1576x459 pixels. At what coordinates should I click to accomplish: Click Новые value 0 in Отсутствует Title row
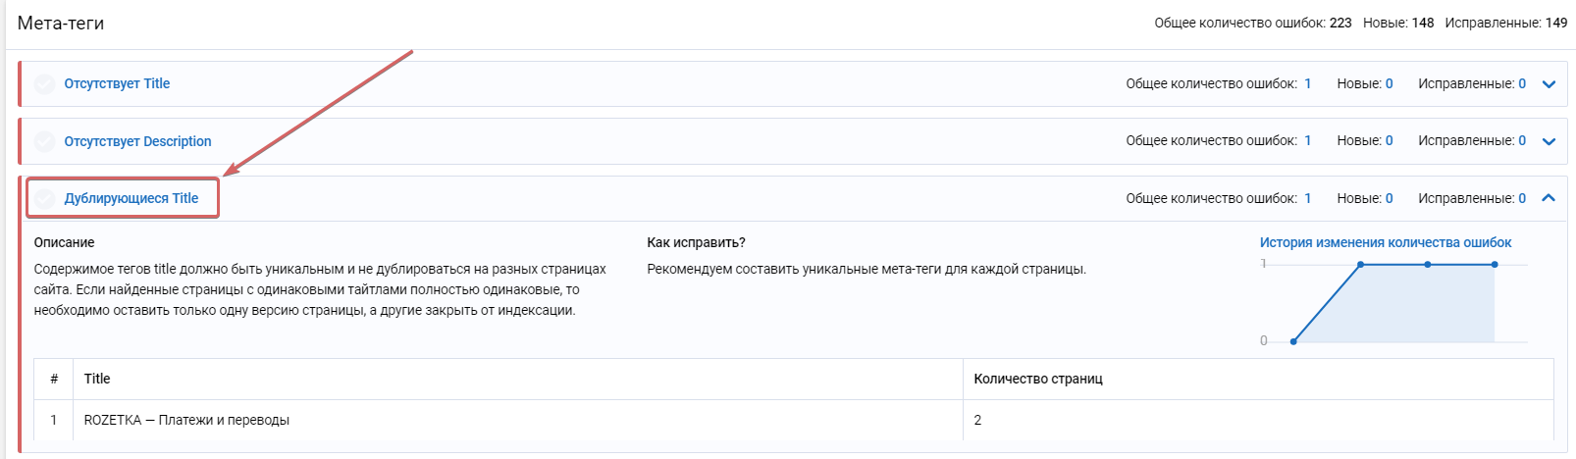[1389, 83]
